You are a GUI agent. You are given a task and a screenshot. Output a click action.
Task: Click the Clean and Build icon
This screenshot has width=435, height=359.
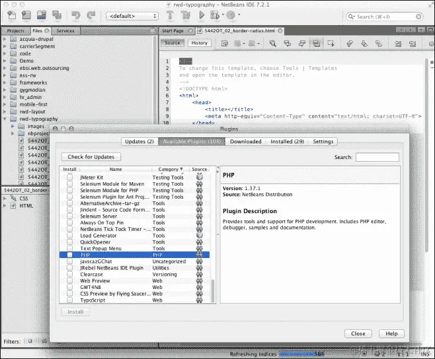coord(186,16)
